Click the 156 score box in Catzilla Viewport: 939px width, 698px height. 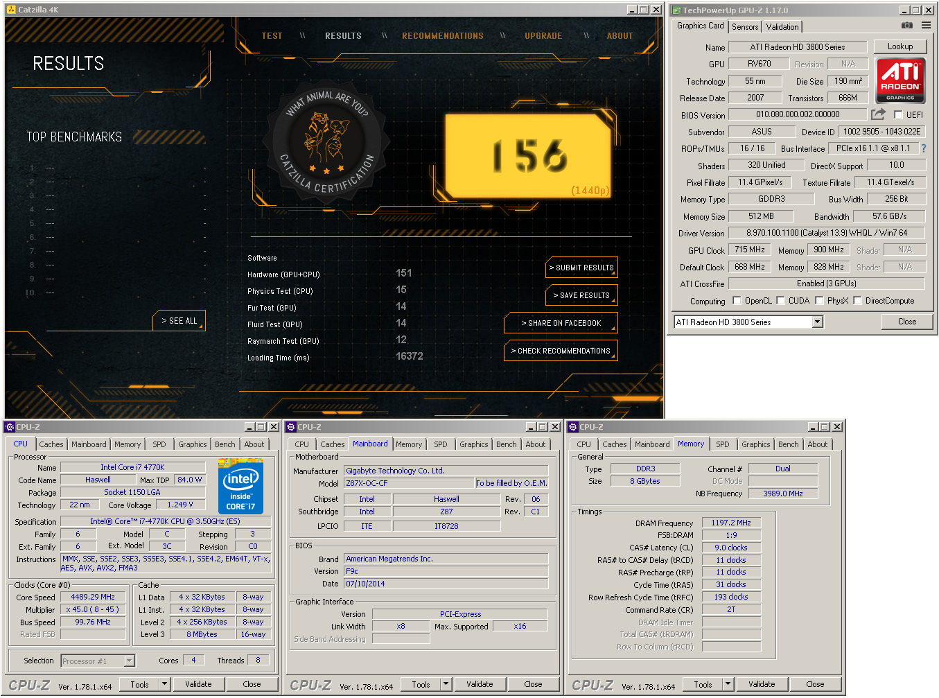tap(529, 156)
